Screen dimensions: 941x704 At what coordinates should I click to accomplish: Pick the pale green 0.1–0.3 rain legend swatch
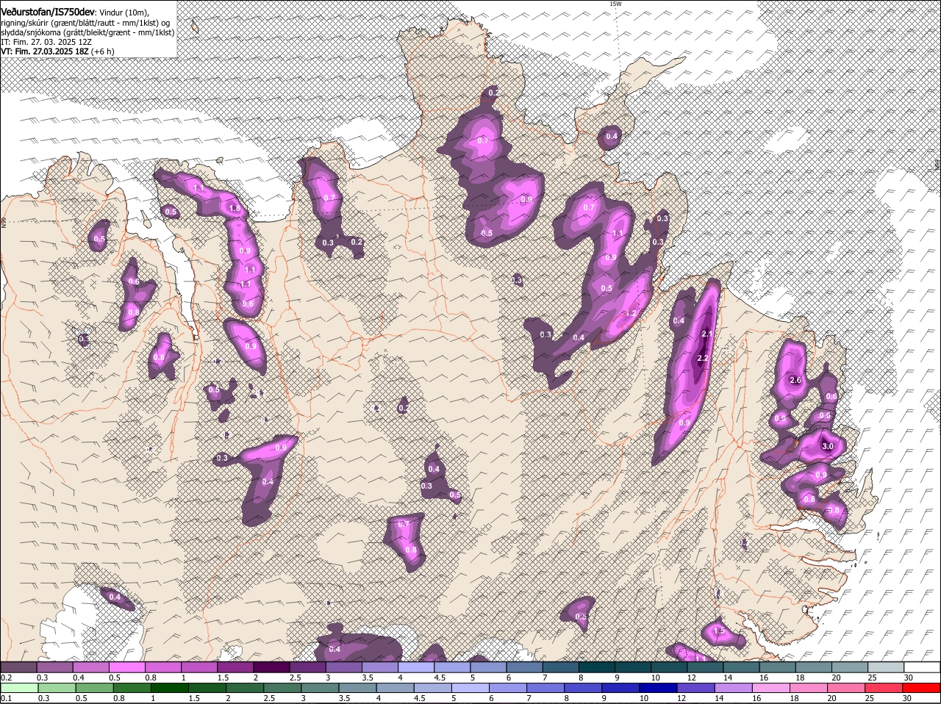click(18, 688)
